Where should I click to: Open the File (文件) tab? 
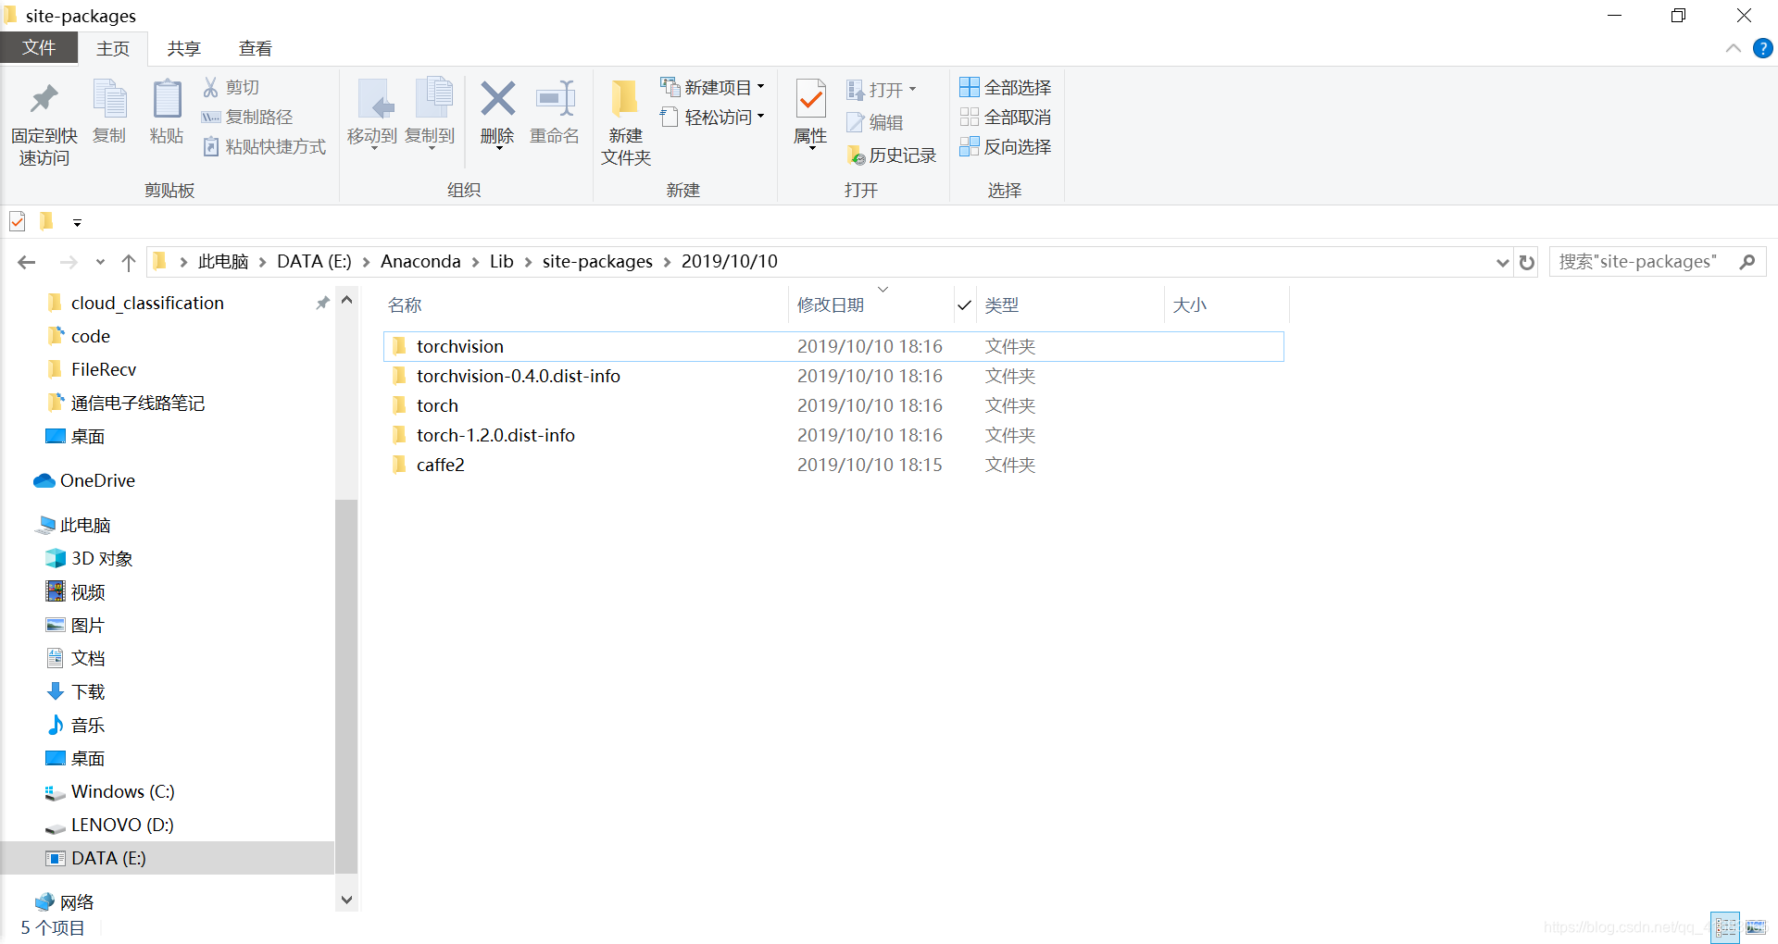39,48
